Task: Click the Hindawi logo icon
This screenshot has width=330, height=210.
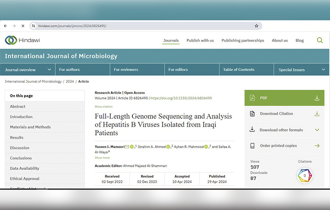Action: [11, 40]
